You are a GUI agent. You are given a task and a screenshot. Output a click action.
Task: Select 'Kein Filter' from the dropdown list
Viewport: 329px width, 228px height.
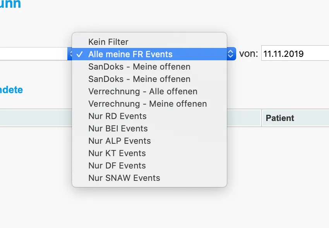(108, 42)
